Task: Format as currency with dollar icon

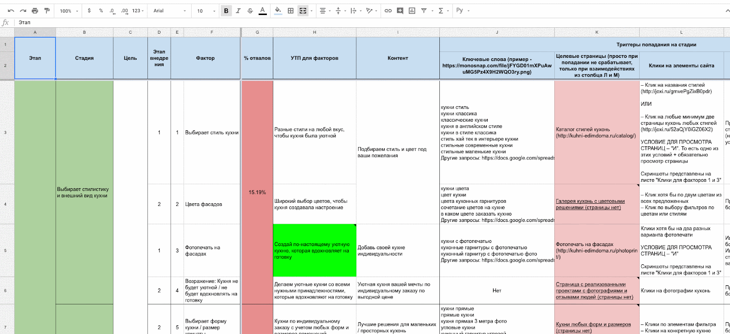Action: 89,10
